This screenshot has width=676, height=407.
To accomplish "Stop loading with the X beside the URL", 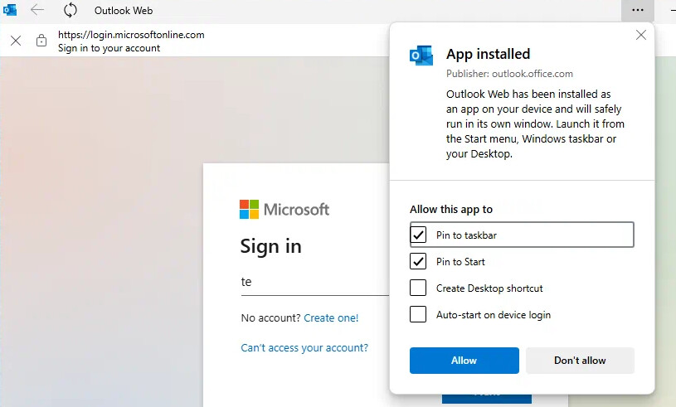I will click(16, 41).
